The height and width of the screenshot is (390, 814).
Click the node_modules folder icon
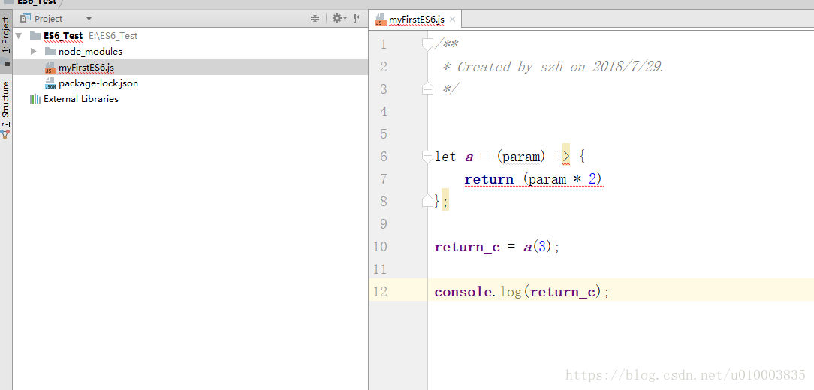pyautogui.click(x=50, y=51)
